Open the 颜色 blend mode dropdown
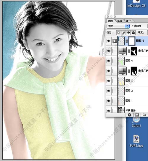 click(x=118, y=26)
